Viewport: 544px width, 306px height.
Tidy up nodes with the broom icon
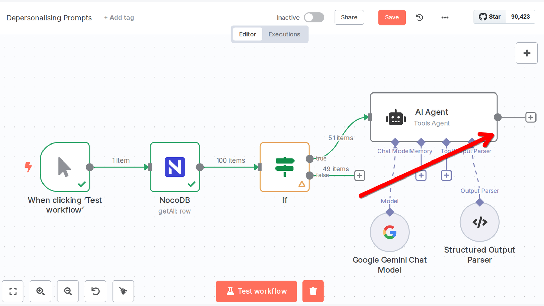coord(123,291)
